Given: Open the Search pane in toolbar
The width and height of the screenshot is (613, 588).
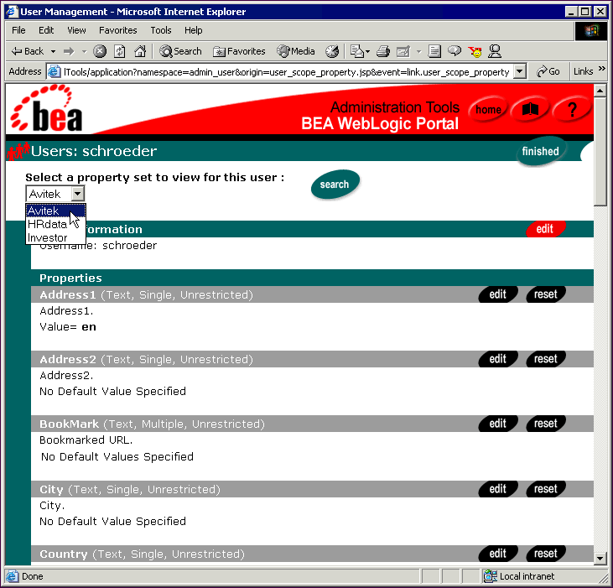Looking at the screenshot, I should point(180,51).
